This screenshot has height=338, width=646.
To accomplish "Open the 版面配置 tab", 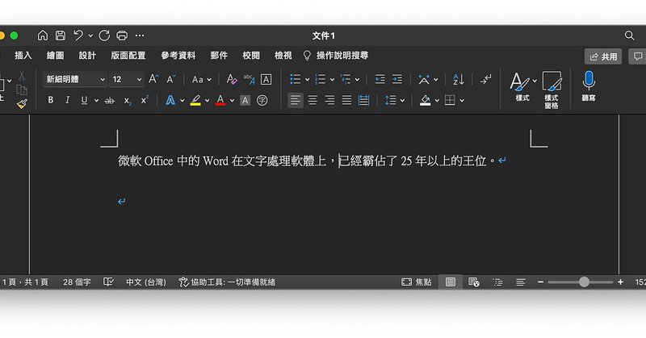I will tap(128, 55).
